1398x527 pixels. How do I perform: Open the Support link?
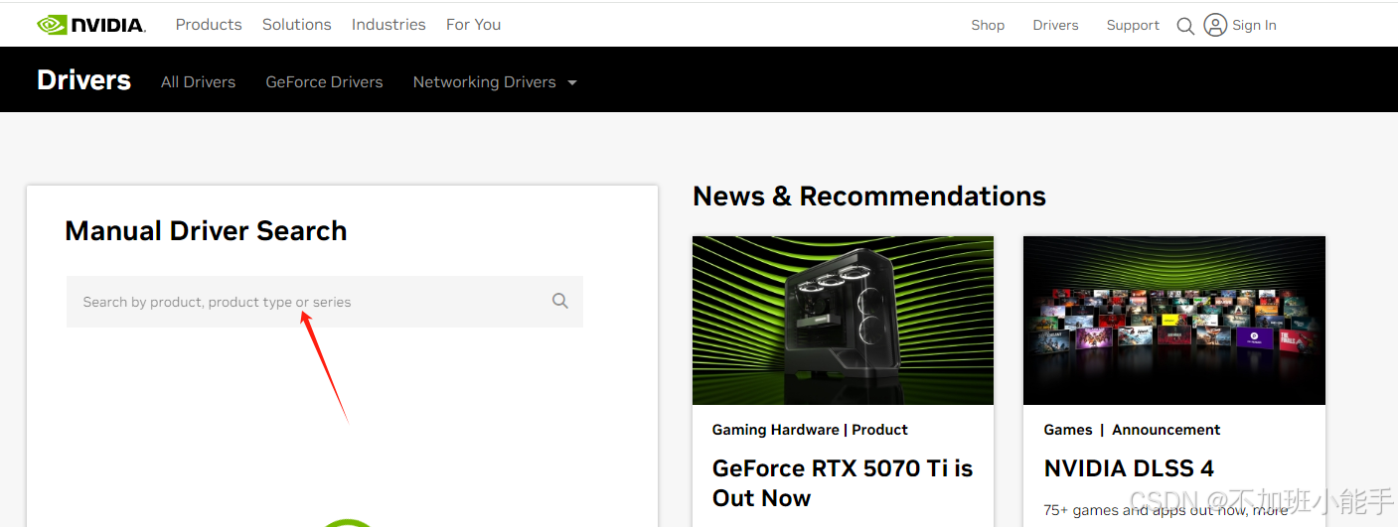1133,25
